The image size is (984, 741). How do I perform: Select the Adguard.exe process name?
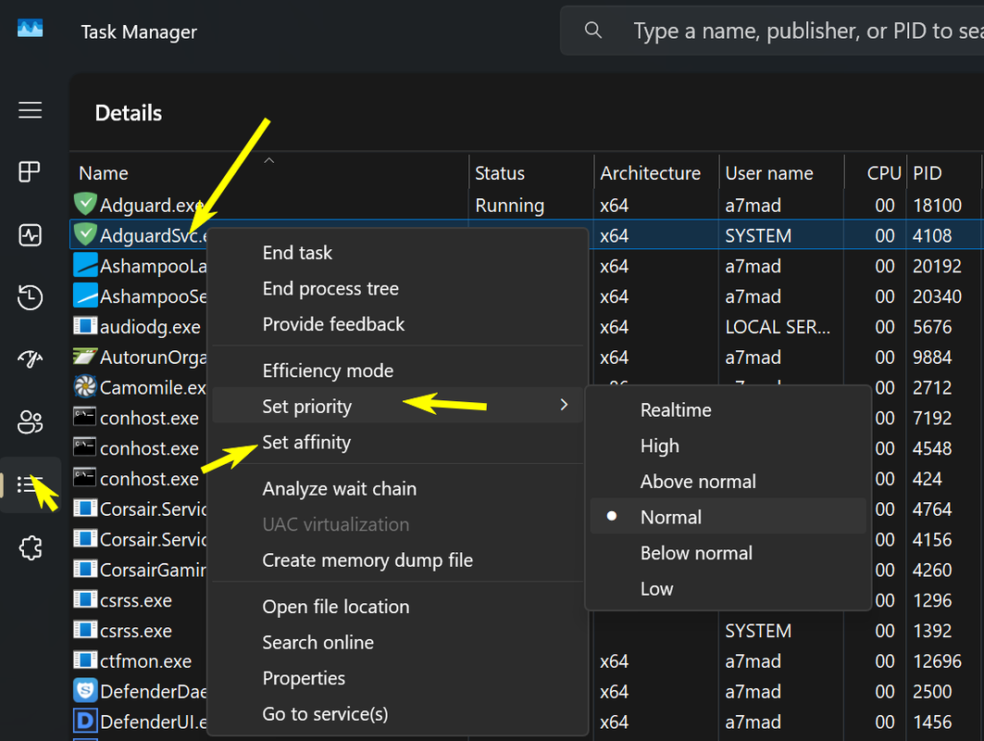(x=153, y=206)
